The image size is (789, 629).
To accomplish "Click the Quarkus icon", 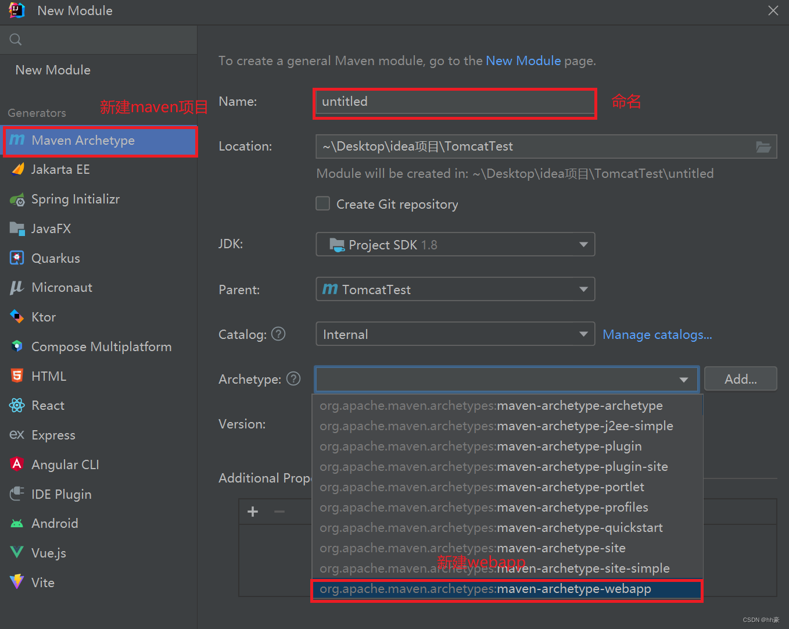I will pos(17,258).
